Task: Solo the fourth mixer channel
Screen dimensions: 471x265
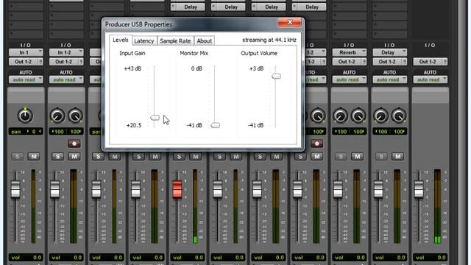Action: tap(138, 157)
